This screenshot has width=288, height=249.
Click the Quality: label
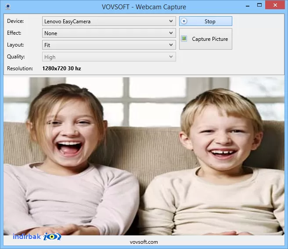(16, 57)
